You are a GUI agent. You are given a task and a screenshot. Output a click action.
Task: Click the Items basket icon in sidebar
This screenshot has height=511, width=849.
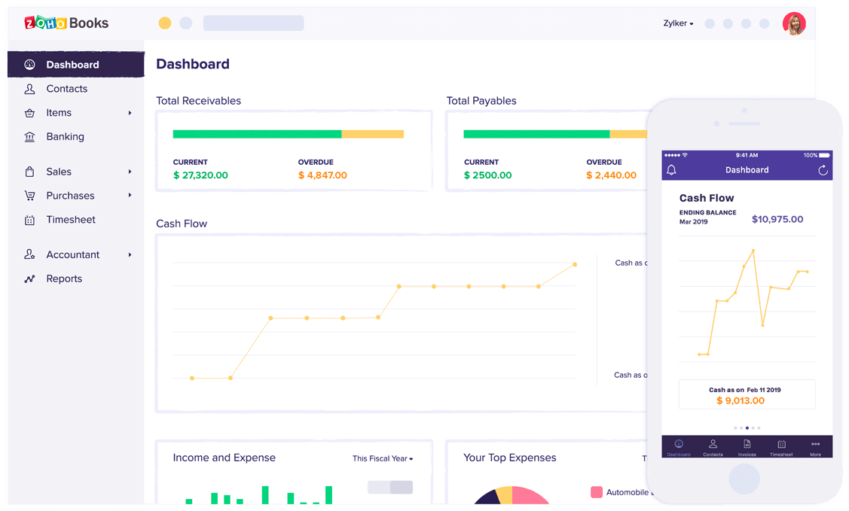[x=29, y=113]
